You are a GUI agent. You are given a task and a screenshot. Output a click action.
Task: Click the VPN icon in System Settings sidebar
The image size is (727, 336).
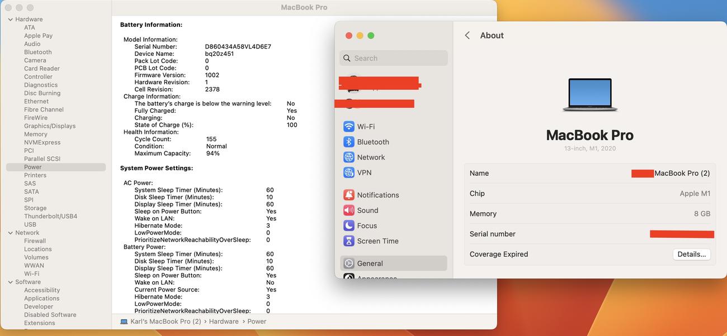point(349,172)
